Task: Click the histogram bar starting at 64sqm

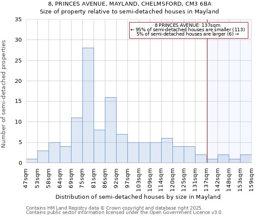Action: (66, 155)
